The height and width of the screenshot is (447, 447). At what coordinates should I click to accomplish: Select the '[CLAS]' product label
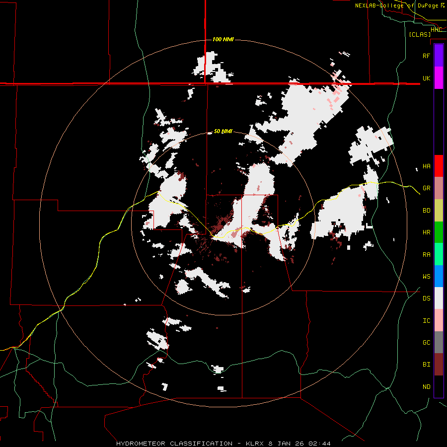(x=420, y=34)
